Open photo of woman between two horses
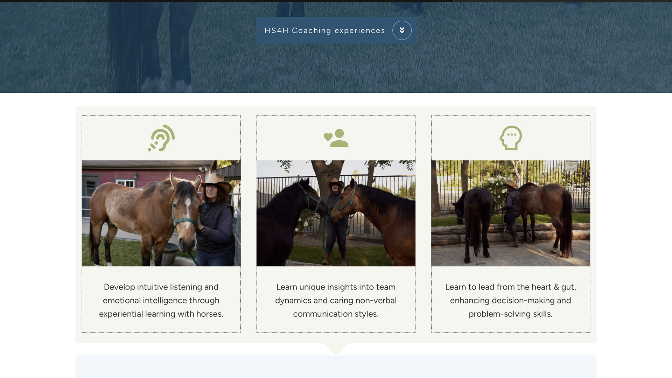Viewport: 672px width, 378px height. pos(336,213)
